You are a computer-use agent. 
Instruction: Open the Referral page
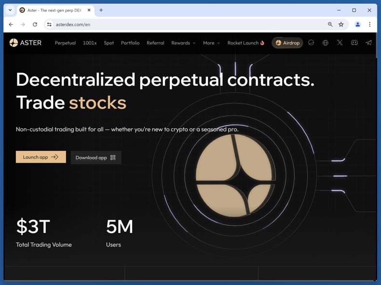(155, 43)
